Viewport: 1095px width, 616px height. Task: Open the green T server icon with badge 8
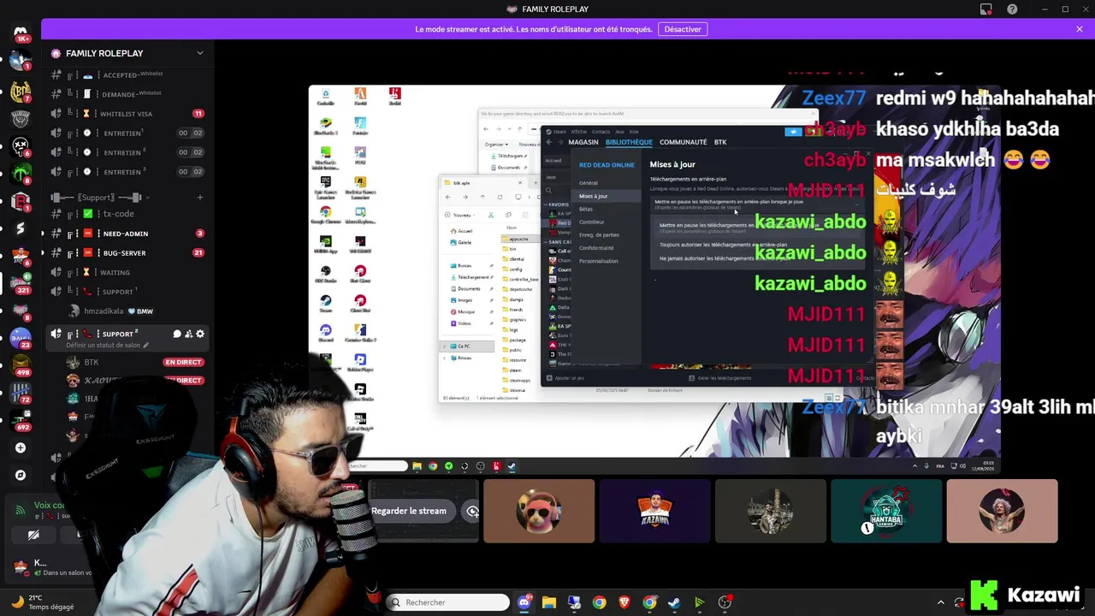click(x=21, y=173)
